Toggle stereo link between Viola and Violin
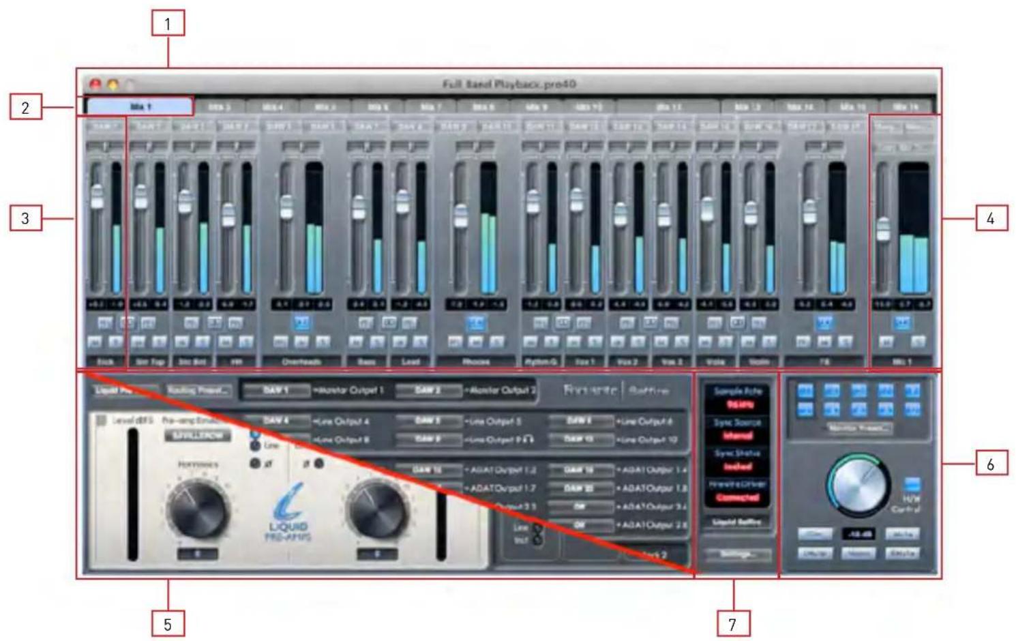This screenshot has height=641, width=1016. pyautogui.click(x=737, y=322)
